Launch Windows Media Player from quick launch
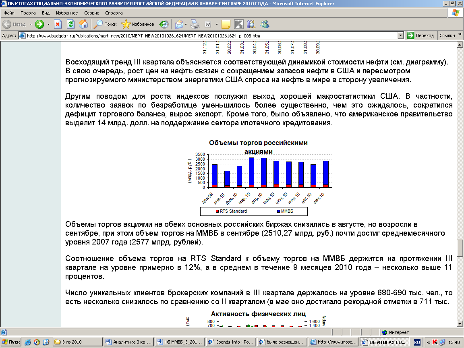Screen dimensions: 464x348 point(37,342)
